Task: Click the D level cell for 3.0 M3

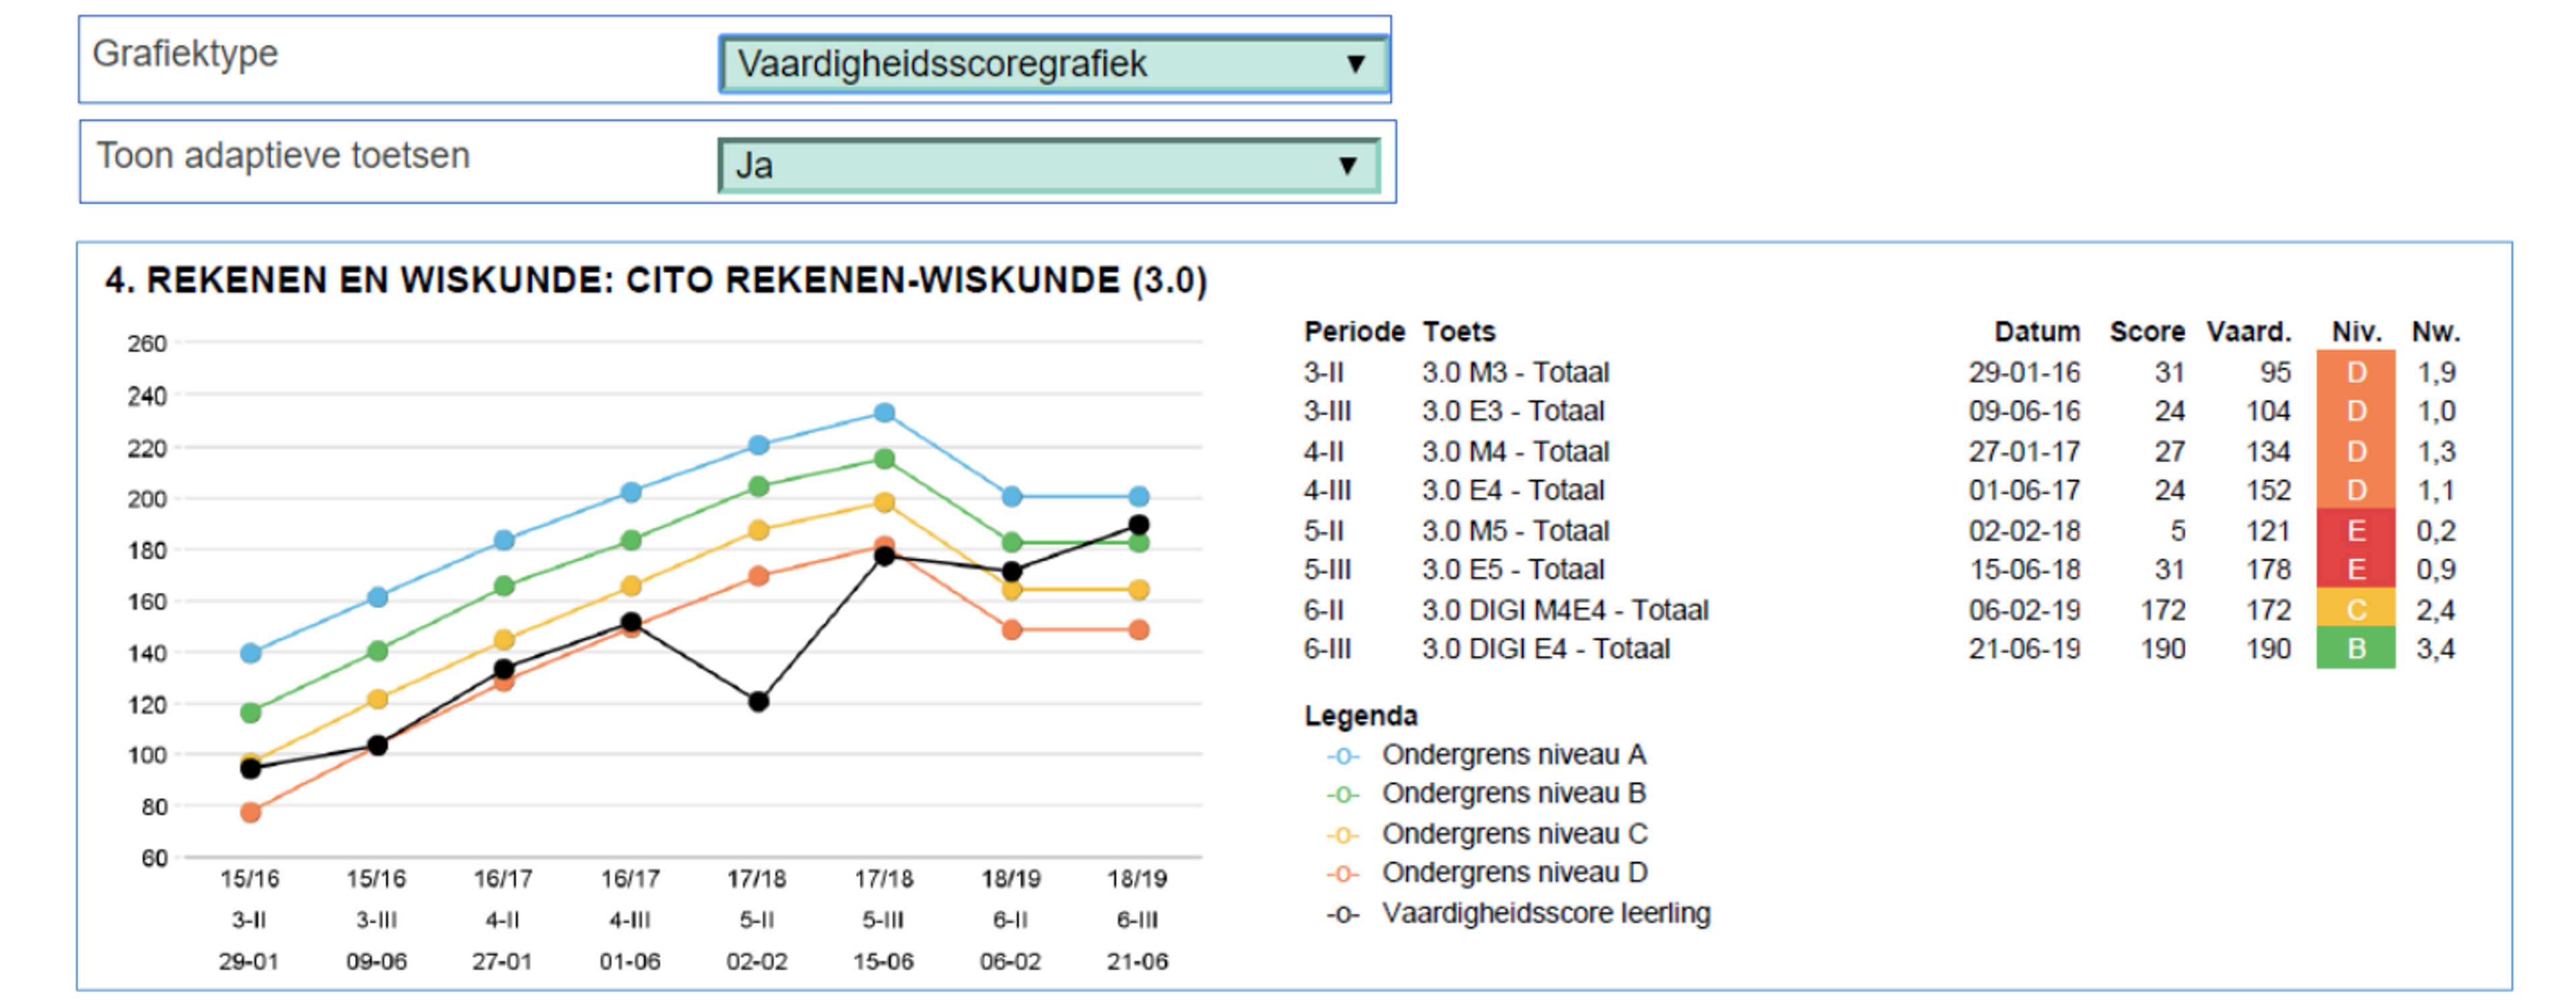Action: (2355, 372)
